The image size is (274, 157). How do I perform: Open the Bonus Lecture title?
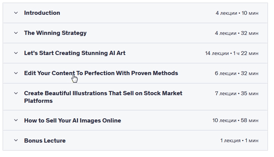point(45,141)
